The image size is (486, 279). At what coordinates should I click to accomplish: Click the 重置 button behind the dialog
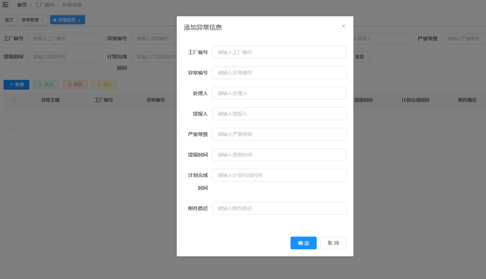pyautogui.click(x=361, y=57)
